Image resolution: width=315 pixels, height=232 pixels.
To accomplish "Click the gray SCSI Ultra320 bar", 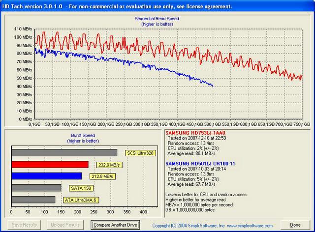I will click(x=64, y=152).
